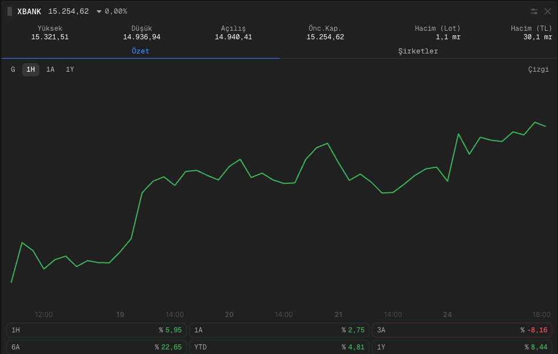Select the 3A performance card showing -8,16

pyautogui.click(x=462, y=330)
